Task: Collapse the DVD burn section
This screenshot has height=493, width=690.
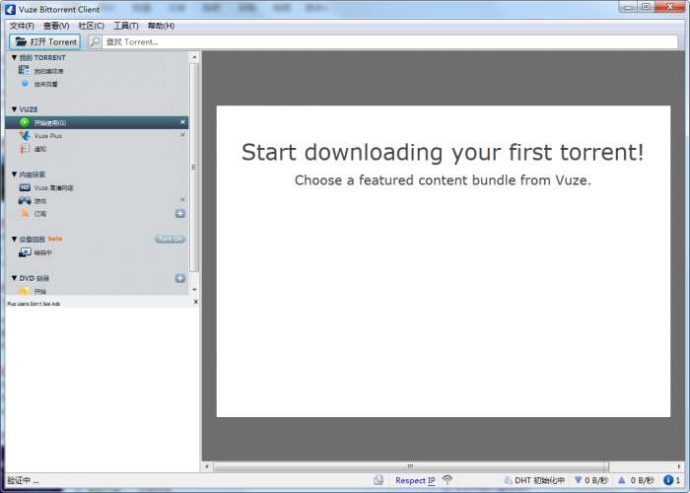Action: coord(14,278)
